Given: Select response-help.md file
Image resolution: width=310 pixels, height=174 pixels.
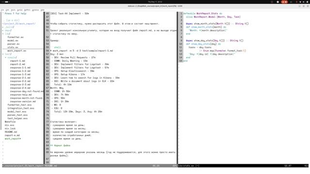Looking at the screenshot, I should (x=21, y=95).
